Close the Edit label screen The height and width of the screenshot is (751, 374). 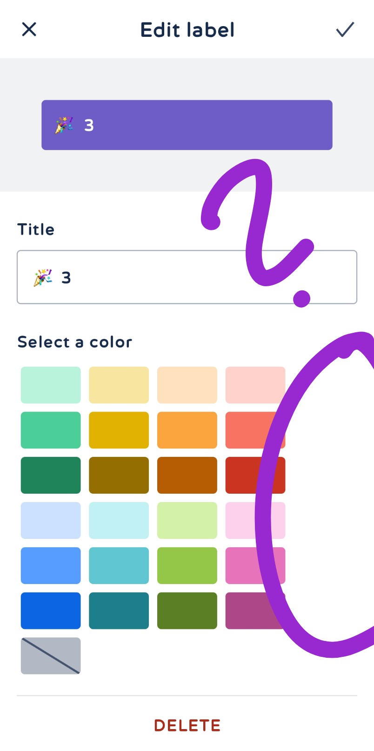pyautogui.click(x=29, y=29)
